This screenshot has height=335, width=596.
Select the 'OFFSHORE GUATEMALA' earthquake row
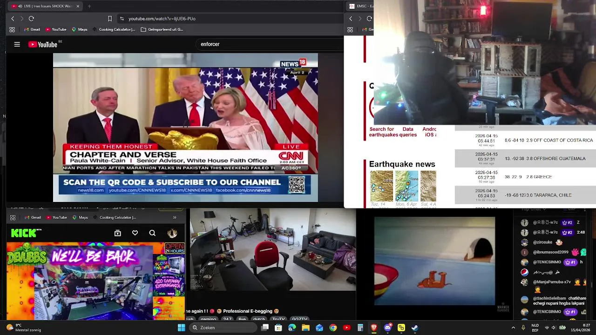point(525,158)
